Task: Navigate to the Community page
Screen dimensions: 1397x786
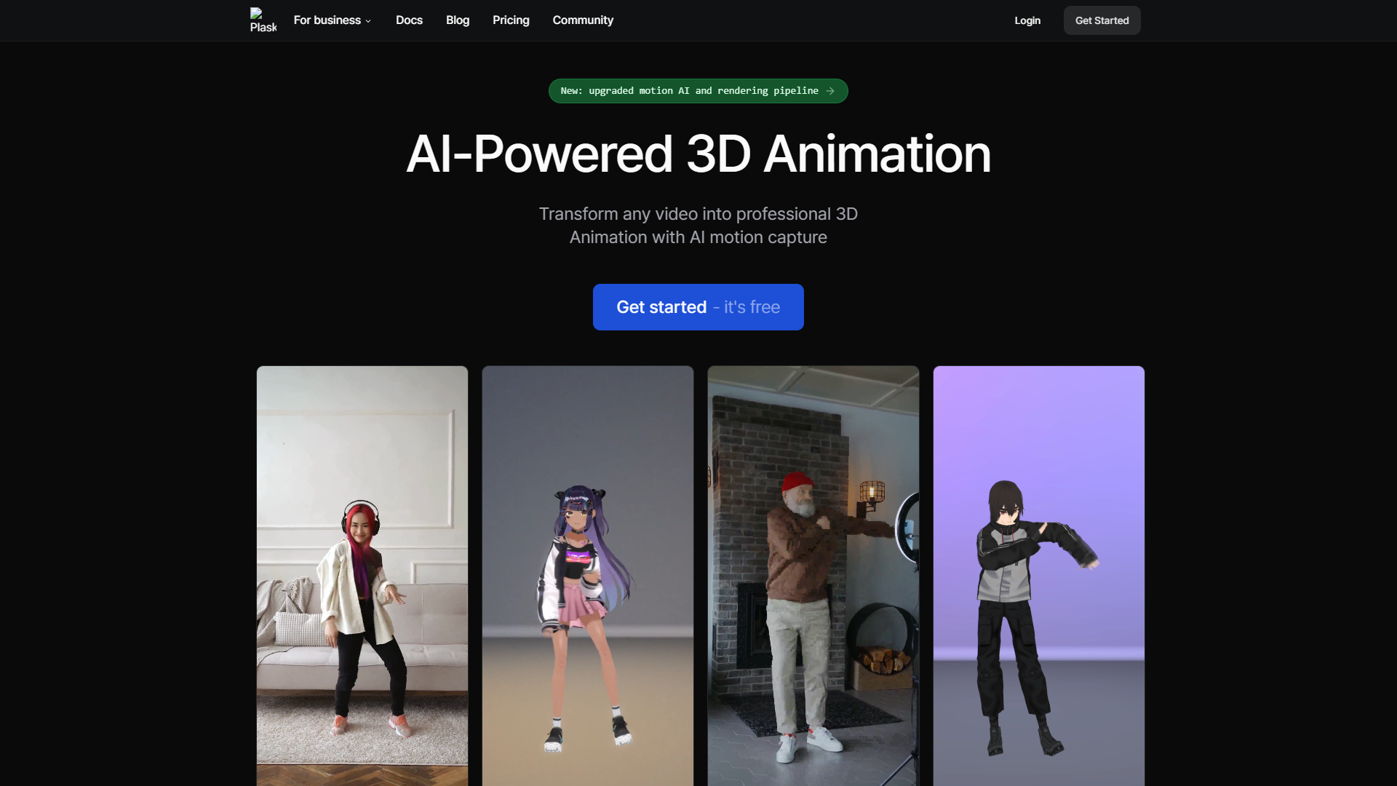Action: 583,20
